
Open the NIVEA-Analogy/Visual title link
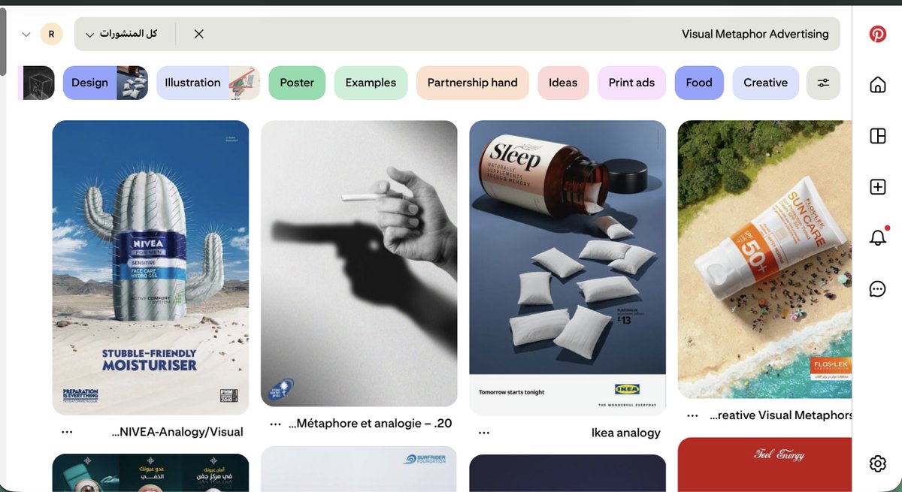(177, 432)
